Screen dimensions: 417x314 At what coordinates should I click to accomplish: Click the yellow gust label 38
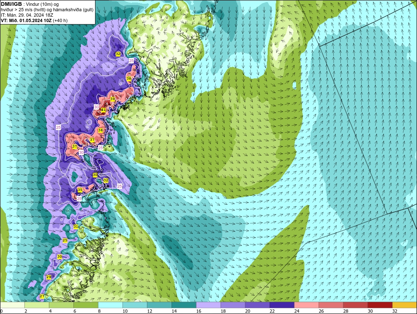click(x=129, y=78)
